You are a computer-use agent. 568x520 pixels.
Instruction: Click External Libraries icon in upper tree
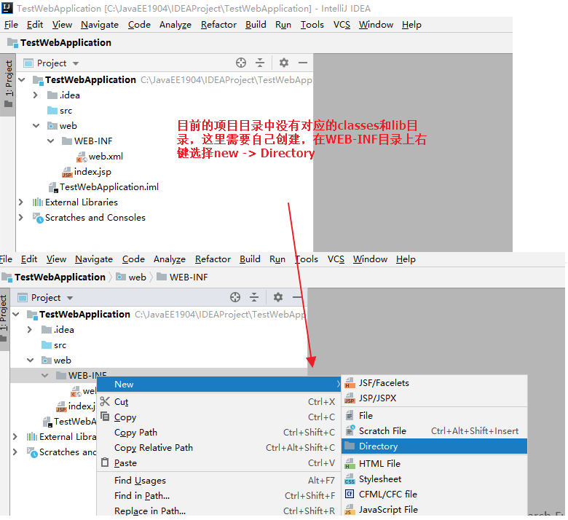38,202
